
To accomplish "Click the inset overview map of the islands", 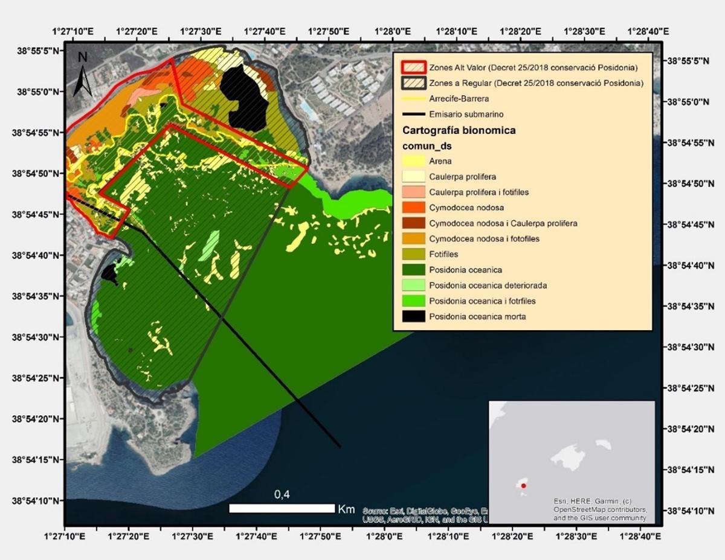I will [572, 462].
